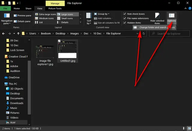
Task: Refresh the current folder
Action: point(144,34)
